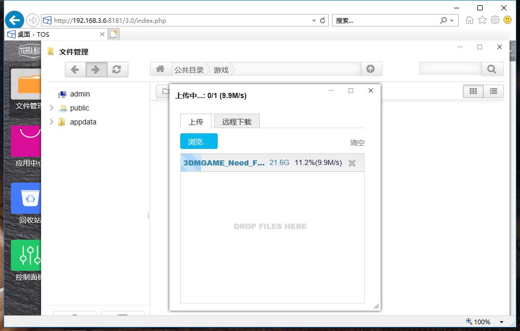520x331 pixels.
Task: Cancel the 3DMGAME_Need_F upload
Action: coord(352,163)
